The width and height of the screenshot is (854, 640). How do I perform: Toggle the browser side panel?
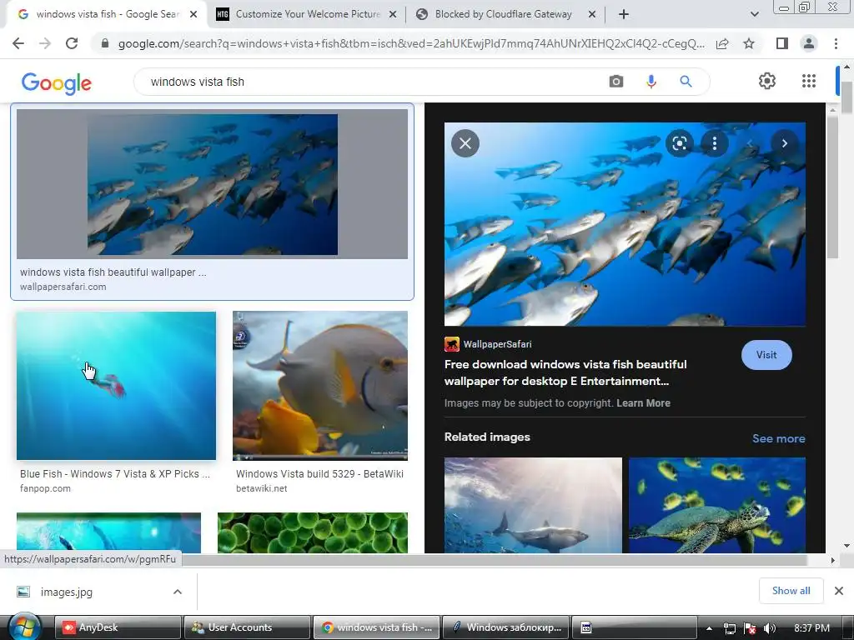(782, 43)
